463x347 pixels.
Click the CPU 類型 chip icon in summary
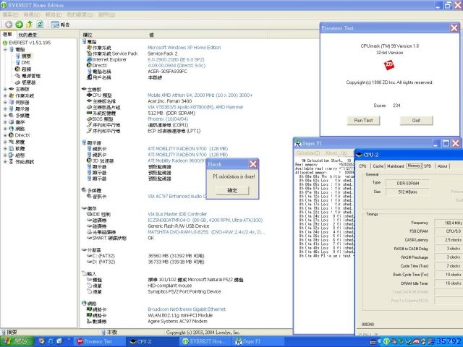tap(89, 95)
